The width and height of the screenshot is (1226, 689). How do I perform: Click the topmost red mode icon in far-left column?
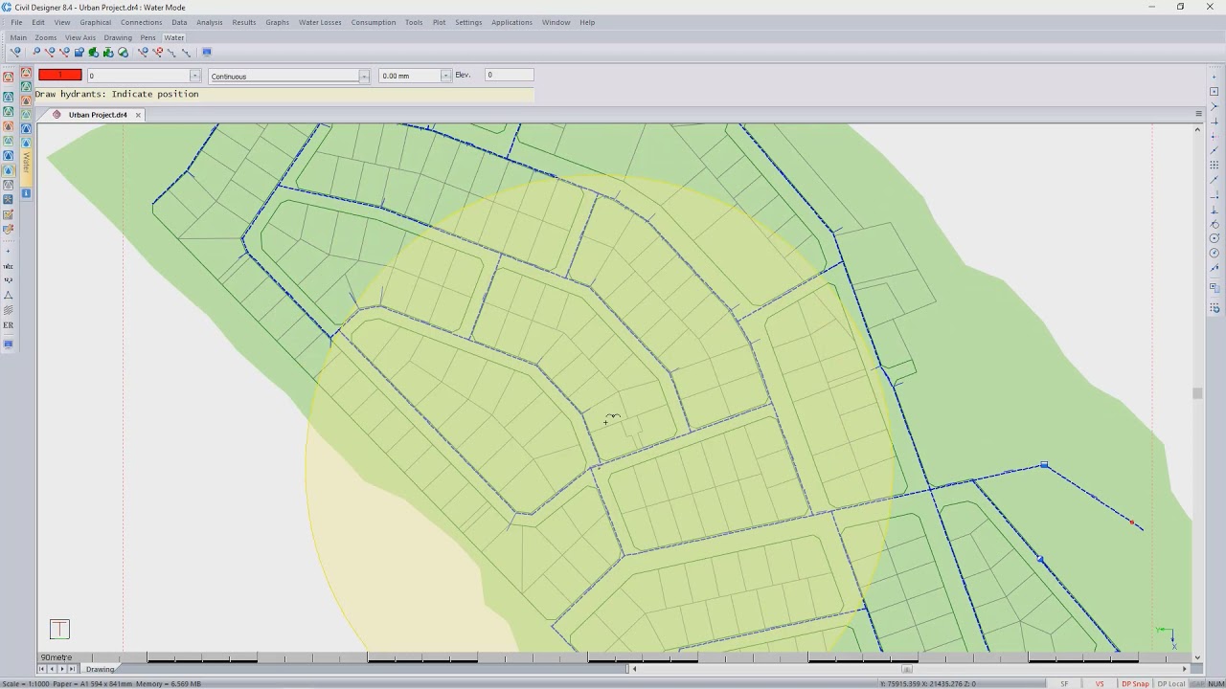8,78
